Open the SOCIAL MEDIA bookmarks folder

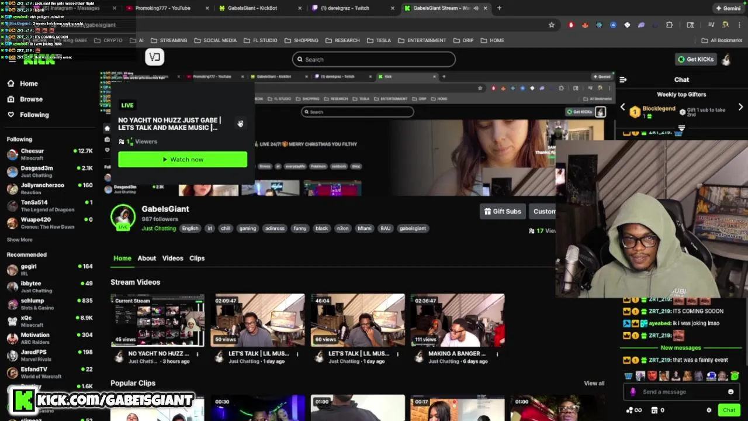[215, 40]
